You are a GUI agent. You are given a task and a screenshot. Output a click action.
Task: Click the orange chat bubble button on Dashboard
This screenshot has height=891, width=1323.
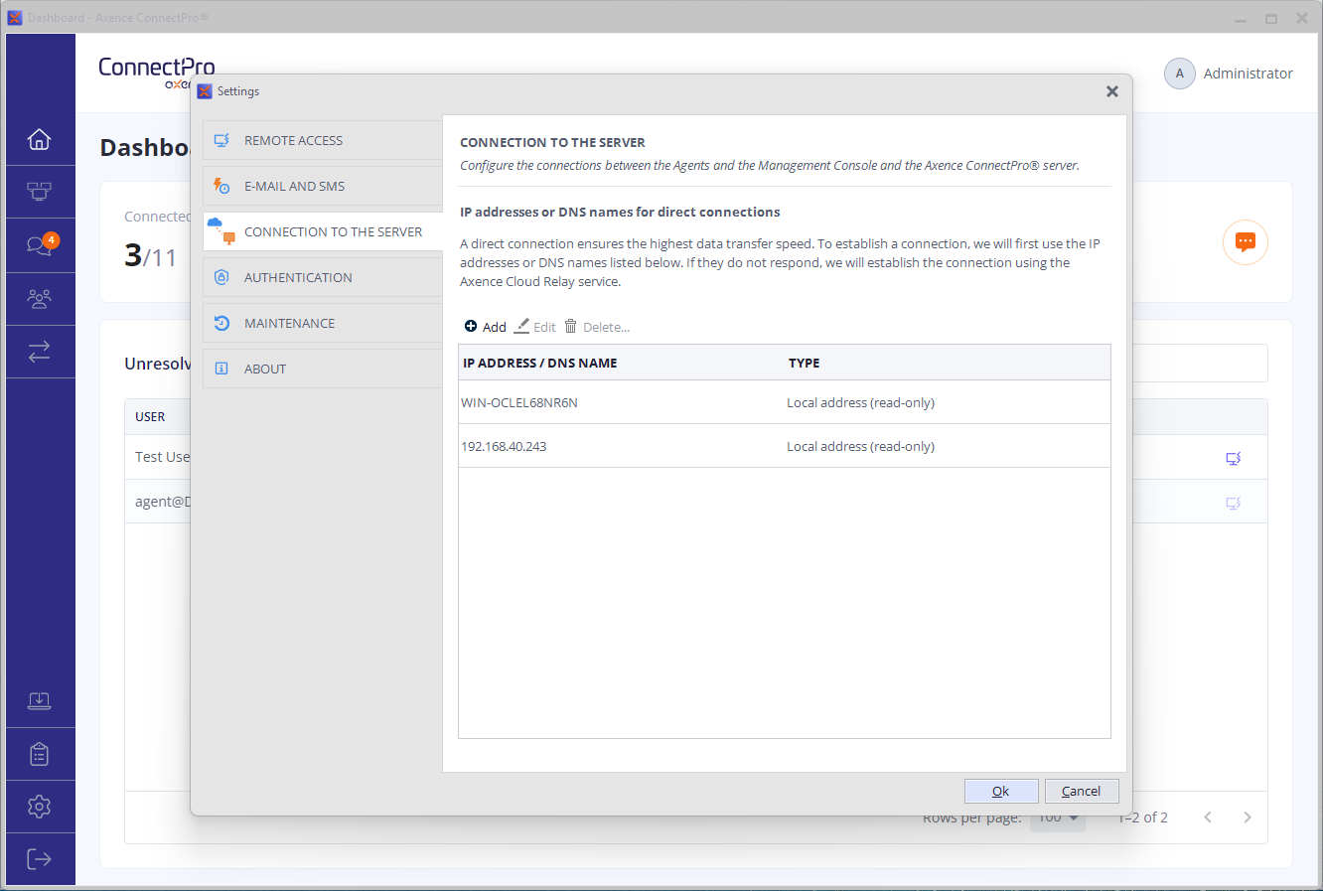pos(1246,241)
